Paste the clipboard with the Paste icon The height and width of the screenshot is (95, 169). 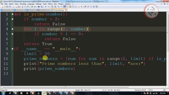(x=28, y=7)
